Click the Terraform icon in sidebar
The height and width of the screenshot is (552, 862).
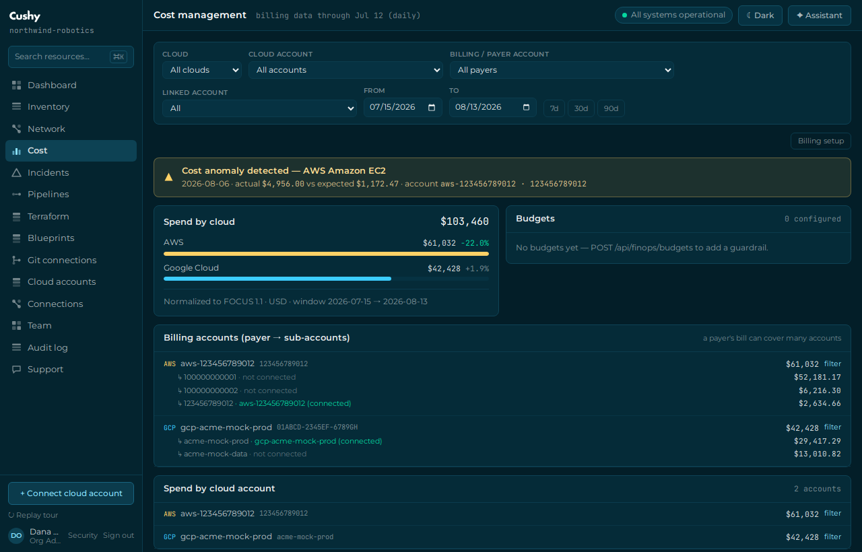(x=17, y=216)
